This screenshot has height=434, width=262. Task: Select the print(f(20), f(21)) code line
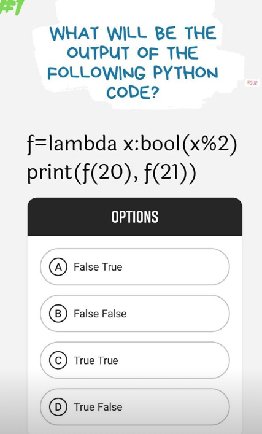click(x=112, y=173)
